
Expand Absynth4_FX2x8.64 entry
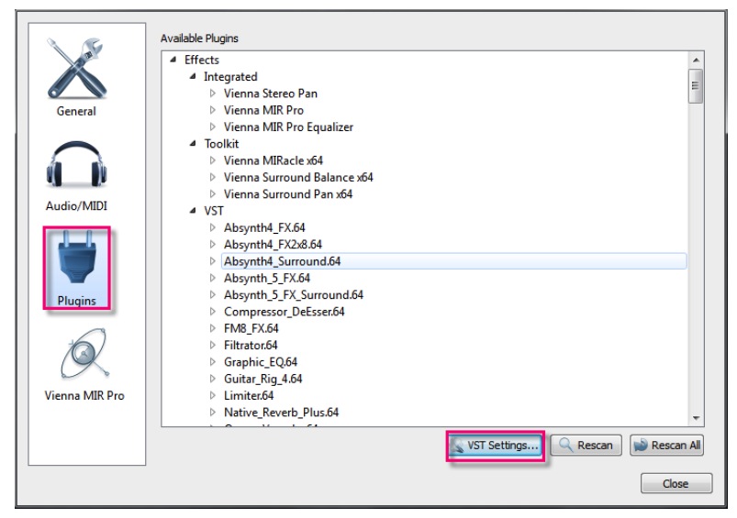(212, 244)
